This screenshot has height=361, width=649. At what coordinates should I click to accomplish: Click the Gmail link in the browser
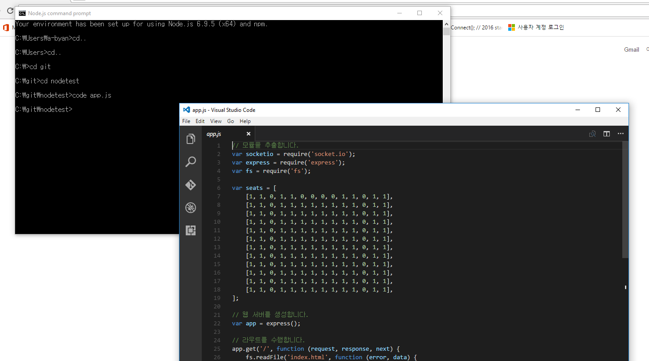point(631,49)
